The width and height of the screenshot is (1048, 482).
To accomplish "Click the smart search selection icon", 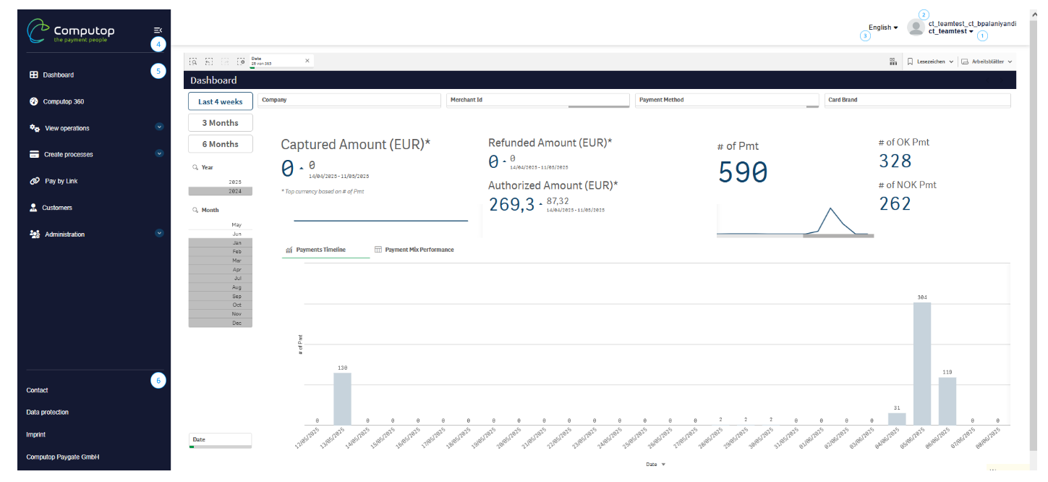I will tap(193, 62).
